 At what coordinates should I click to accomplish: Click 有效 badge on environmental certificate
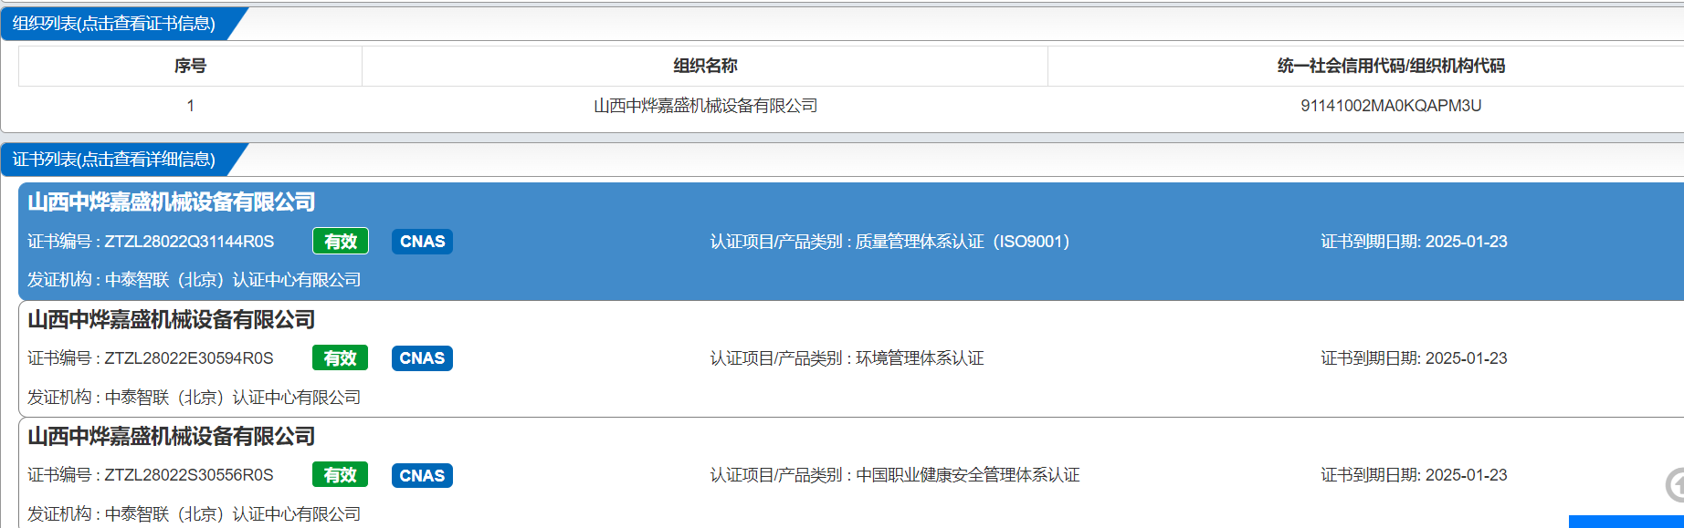(340, 357)
